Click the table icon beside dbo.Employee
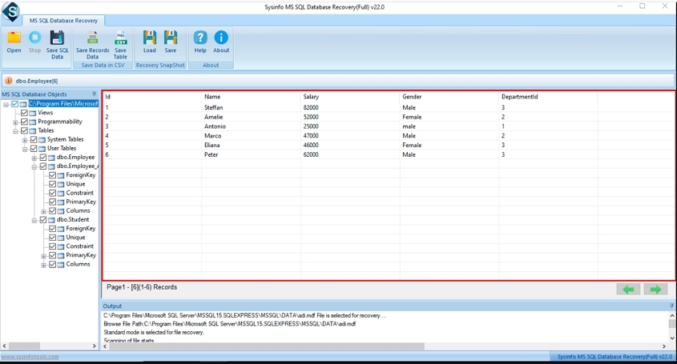677x364 pixels. click(x=51, y=158)
